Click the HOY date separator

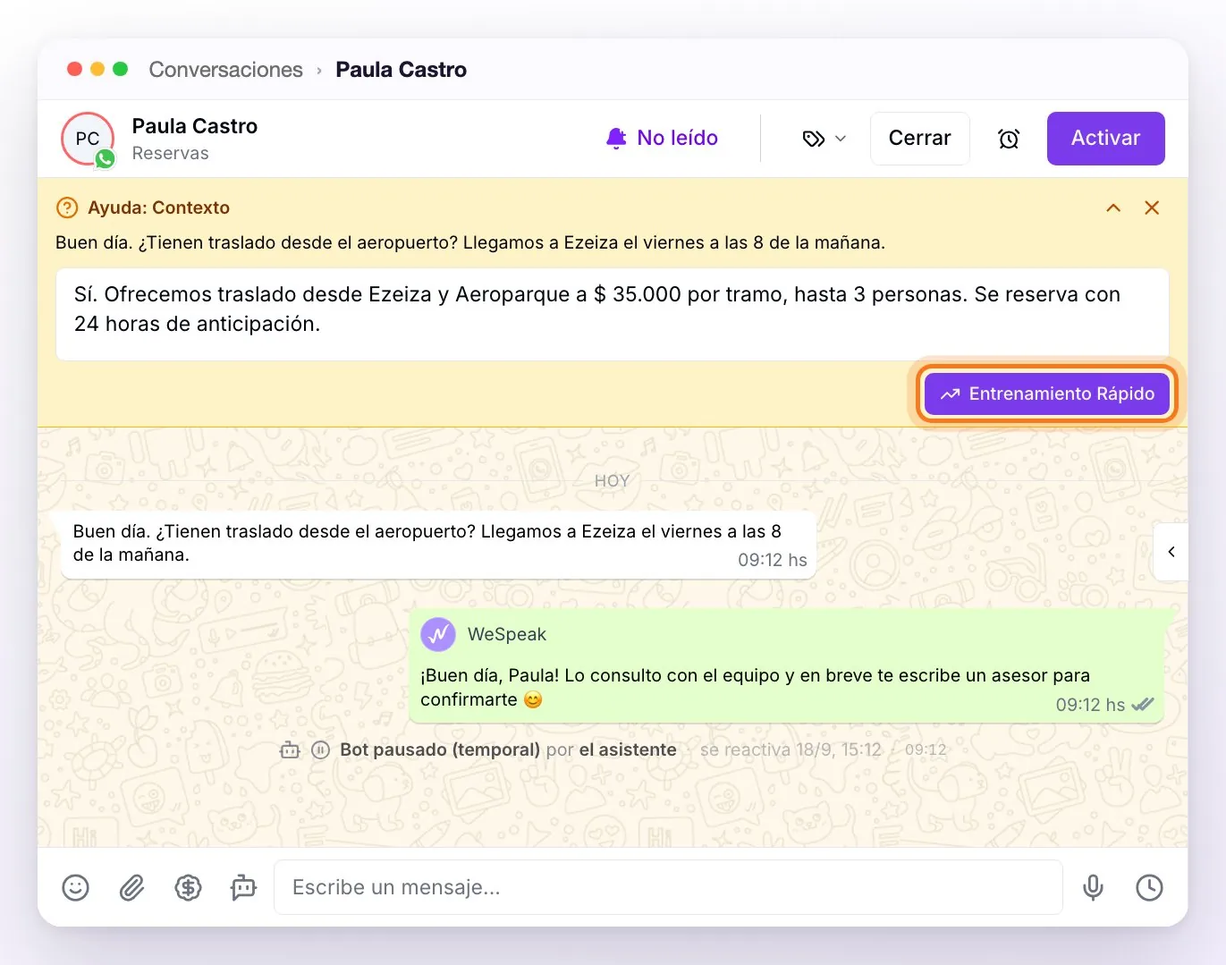613,481
